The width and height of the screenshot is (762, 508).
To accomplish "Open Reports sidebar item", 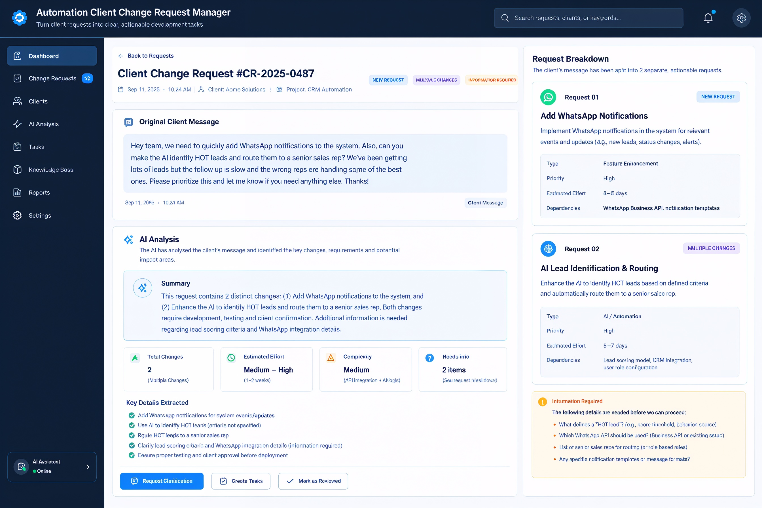I will tap(52, 192).
